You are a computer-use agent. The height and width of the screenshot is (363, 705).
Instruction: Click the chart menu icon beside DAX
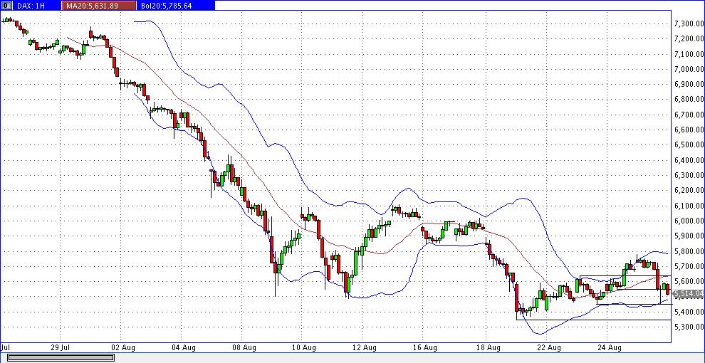click(x=8, y=6)
